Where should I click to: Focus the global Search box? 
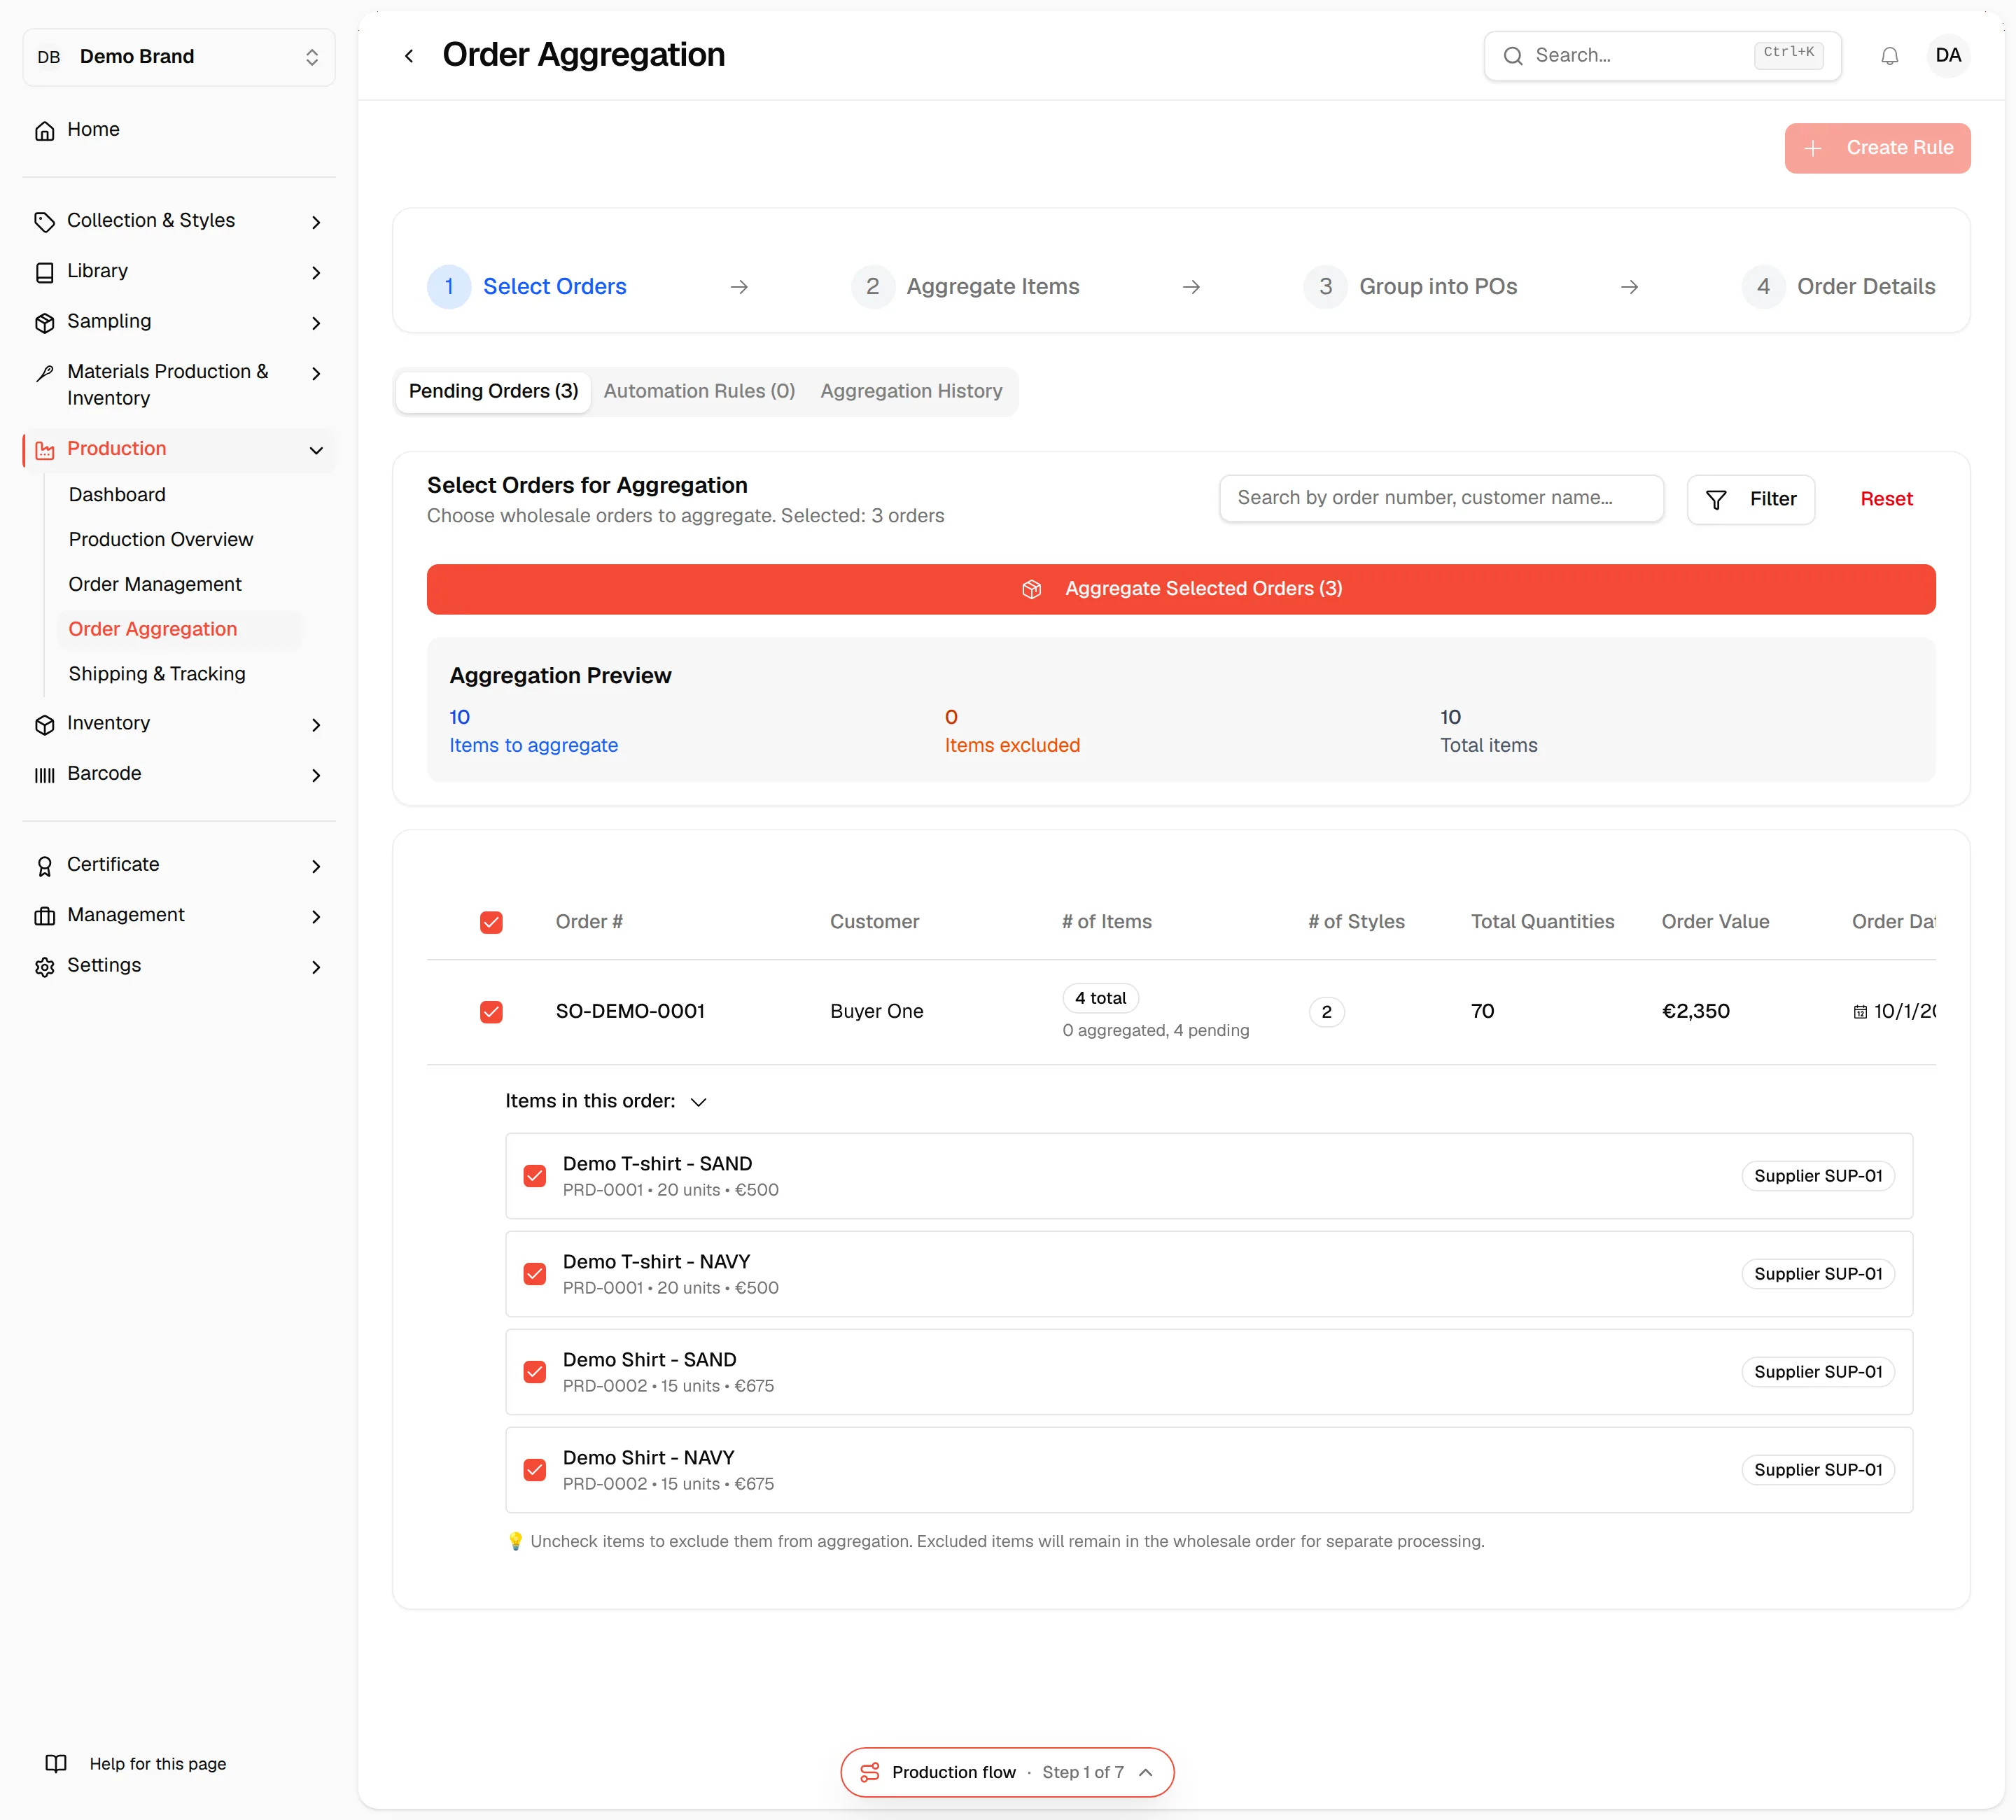pyautogui.click(x=1662, y=56)
